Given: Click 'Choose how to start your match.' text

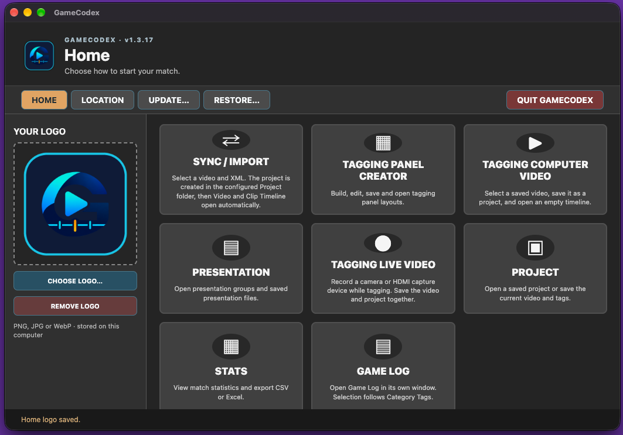Looking at the screenshot, I should (x=122, y=71).
